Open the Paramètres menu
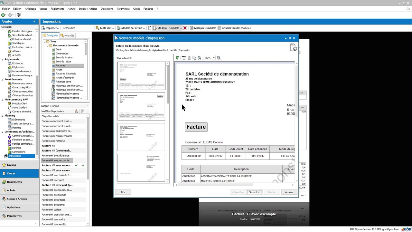 pyautogui.click(x=123, y=9)
